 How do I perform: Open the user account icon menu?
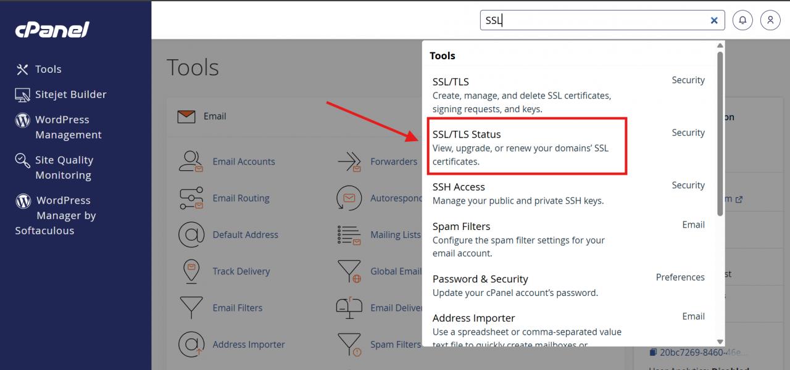(x=770, y=20)
